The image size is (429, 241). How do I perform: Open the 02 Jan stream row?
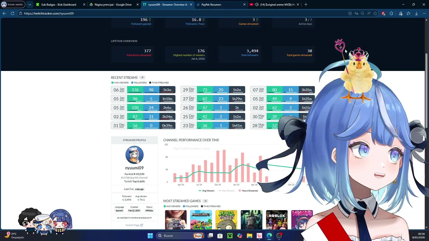(x=143, y=116)
